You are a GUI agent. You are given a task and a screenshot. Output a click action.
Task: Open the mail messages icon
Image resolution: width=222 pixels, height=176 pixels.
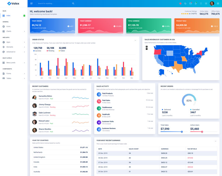191,3
